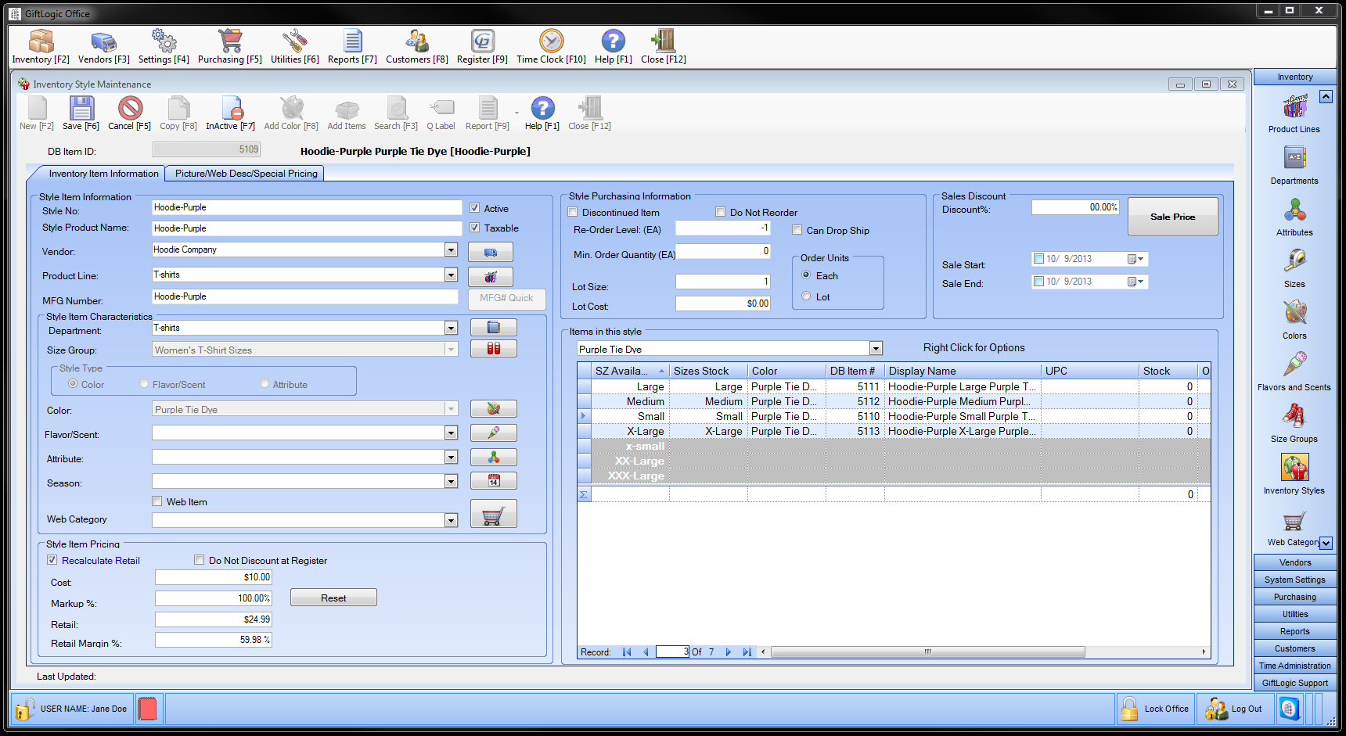
Task: Select the Each order units radio
Action: pyautogui.click(x=806, y=275)
